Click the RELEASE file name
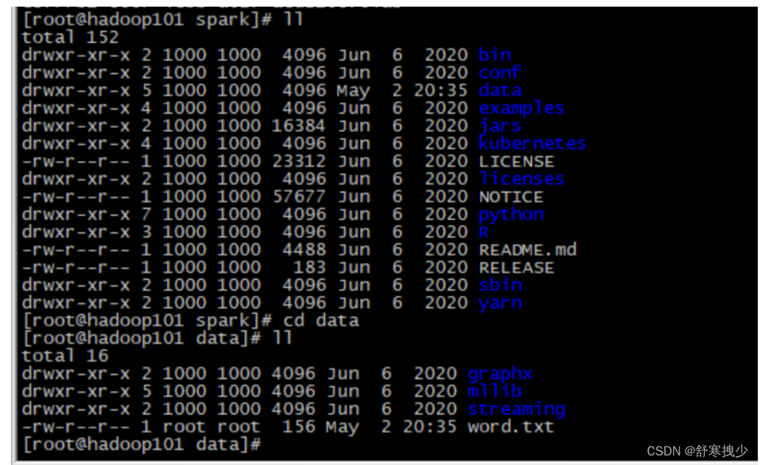 [516, 267]
